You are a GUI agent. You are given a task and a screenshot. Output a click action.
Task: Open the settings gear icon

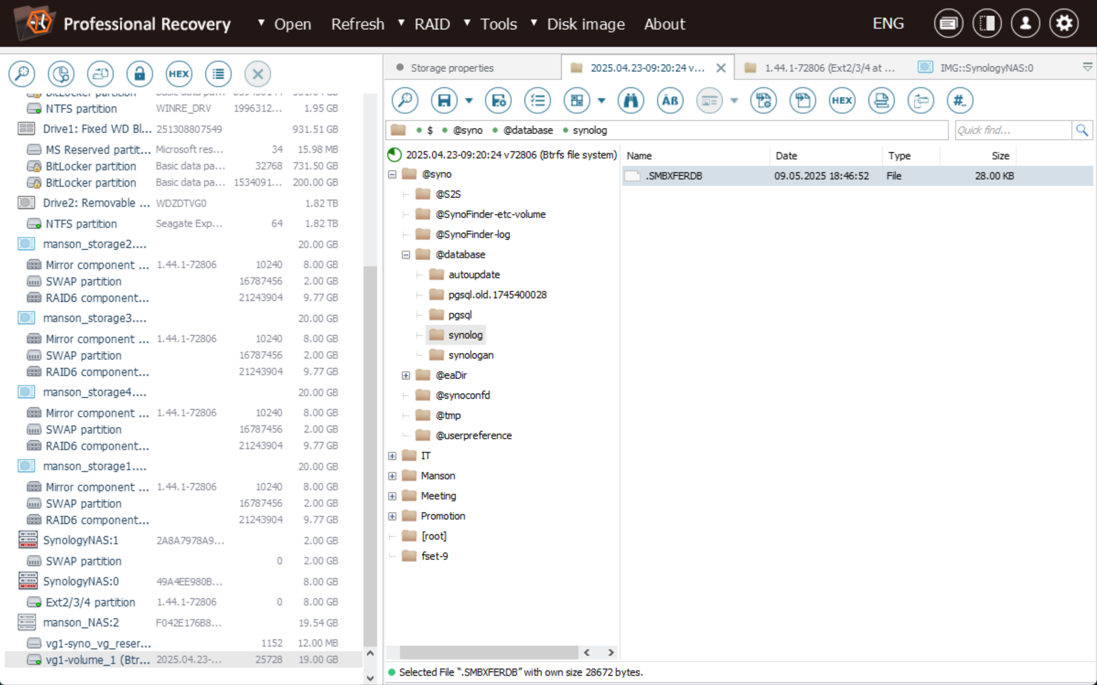pos(1063,24)
